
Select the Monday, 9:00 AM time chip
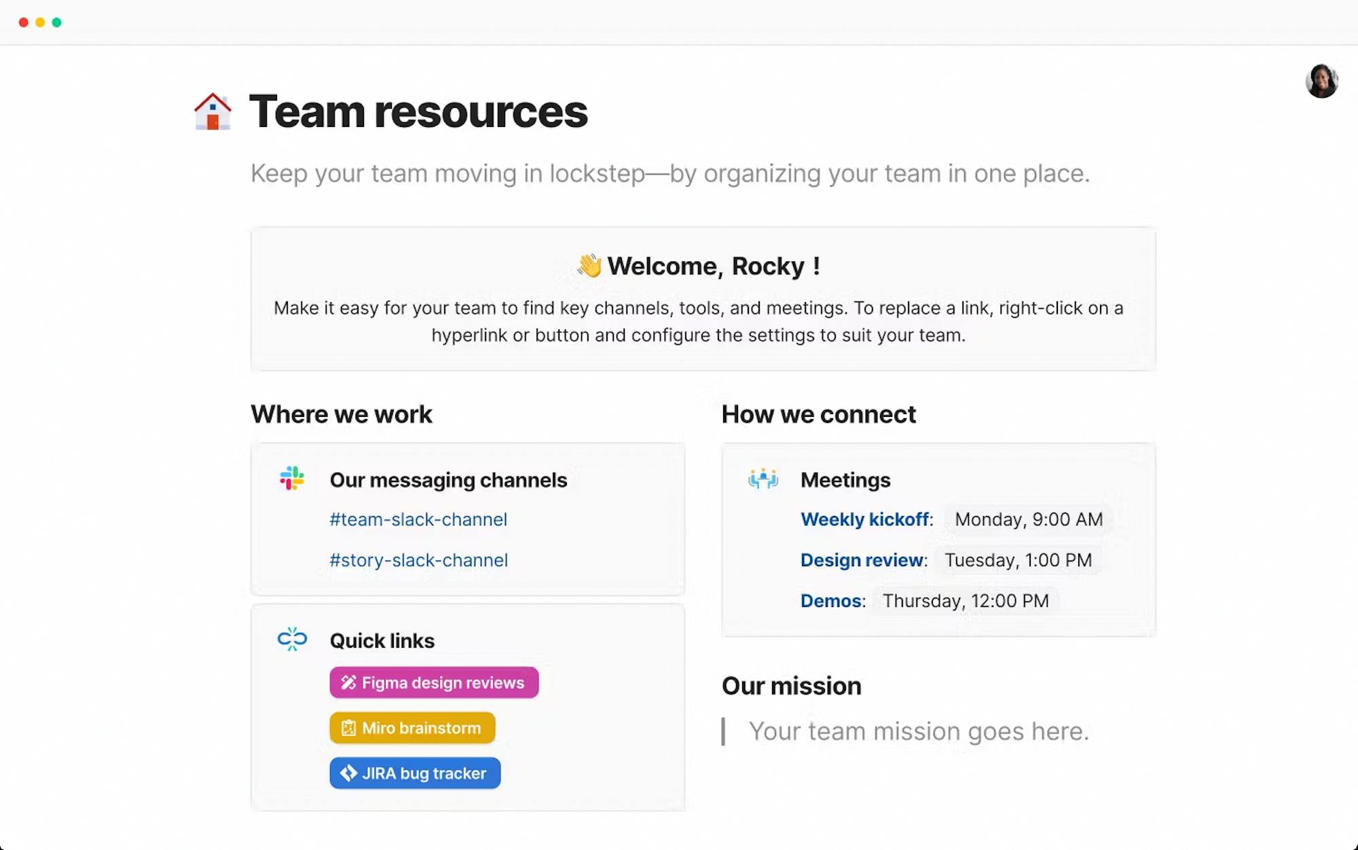[1029, 519]
